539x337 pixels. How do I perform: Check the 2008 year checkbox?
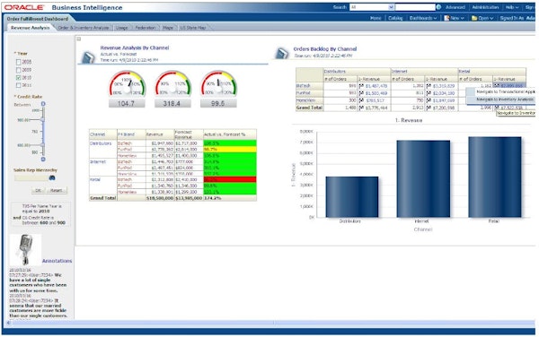18,62
